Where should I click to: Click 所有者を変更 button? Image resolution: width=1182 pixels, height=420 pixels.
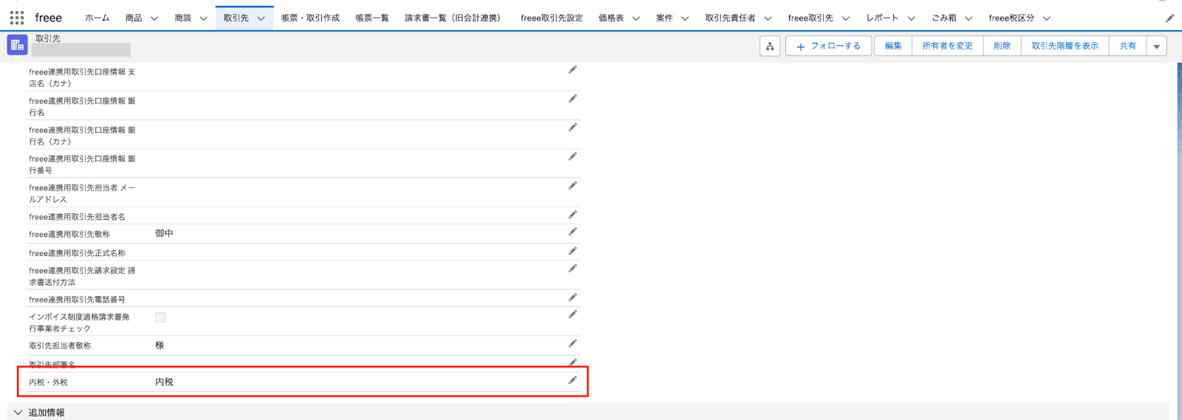click(947, 46)
